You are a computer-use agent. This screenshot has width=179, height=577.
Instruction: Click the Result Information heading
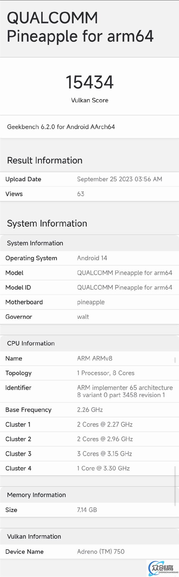click(45, 160)
